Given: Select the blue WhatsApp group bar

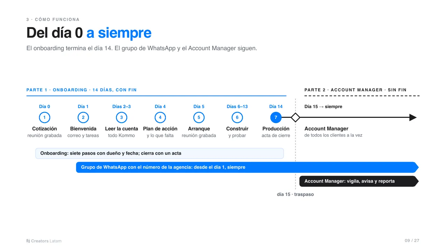Looking at the screenshot, I should pos(247,167).
